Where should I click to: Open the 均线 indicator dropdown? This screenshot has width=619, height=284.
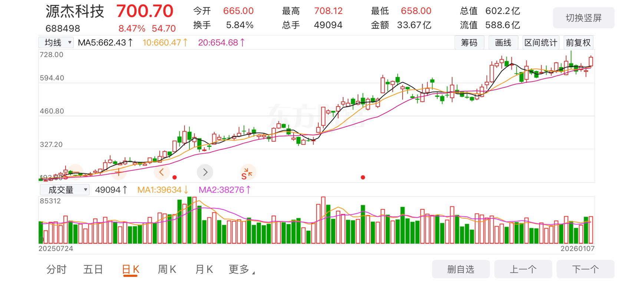[56, 43]
